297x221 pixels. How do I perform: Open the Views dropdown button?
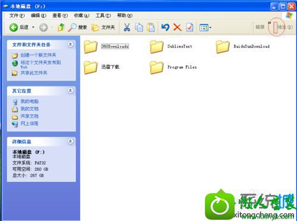206,27
